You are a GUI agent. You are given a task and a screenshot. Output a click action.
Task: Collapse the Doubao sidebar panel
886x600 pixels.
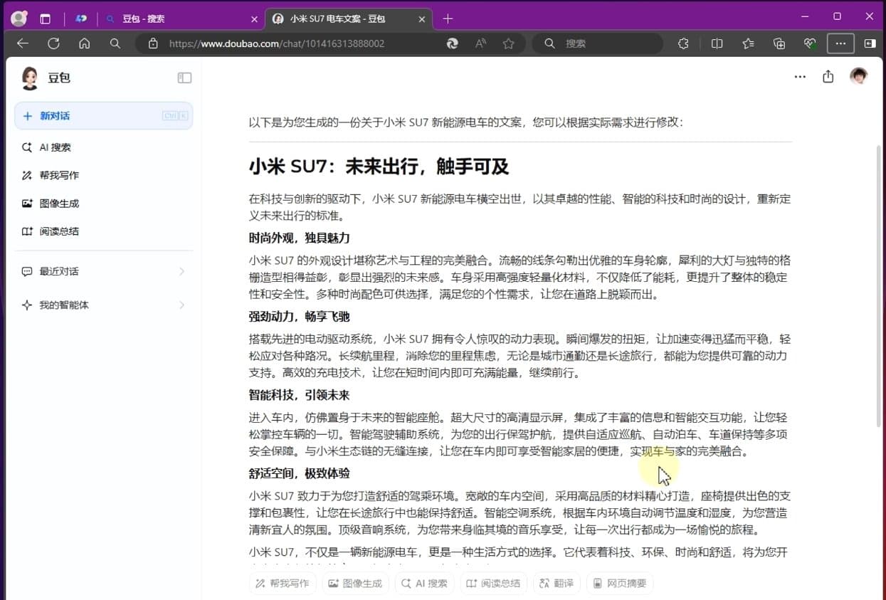pos(184,78)
